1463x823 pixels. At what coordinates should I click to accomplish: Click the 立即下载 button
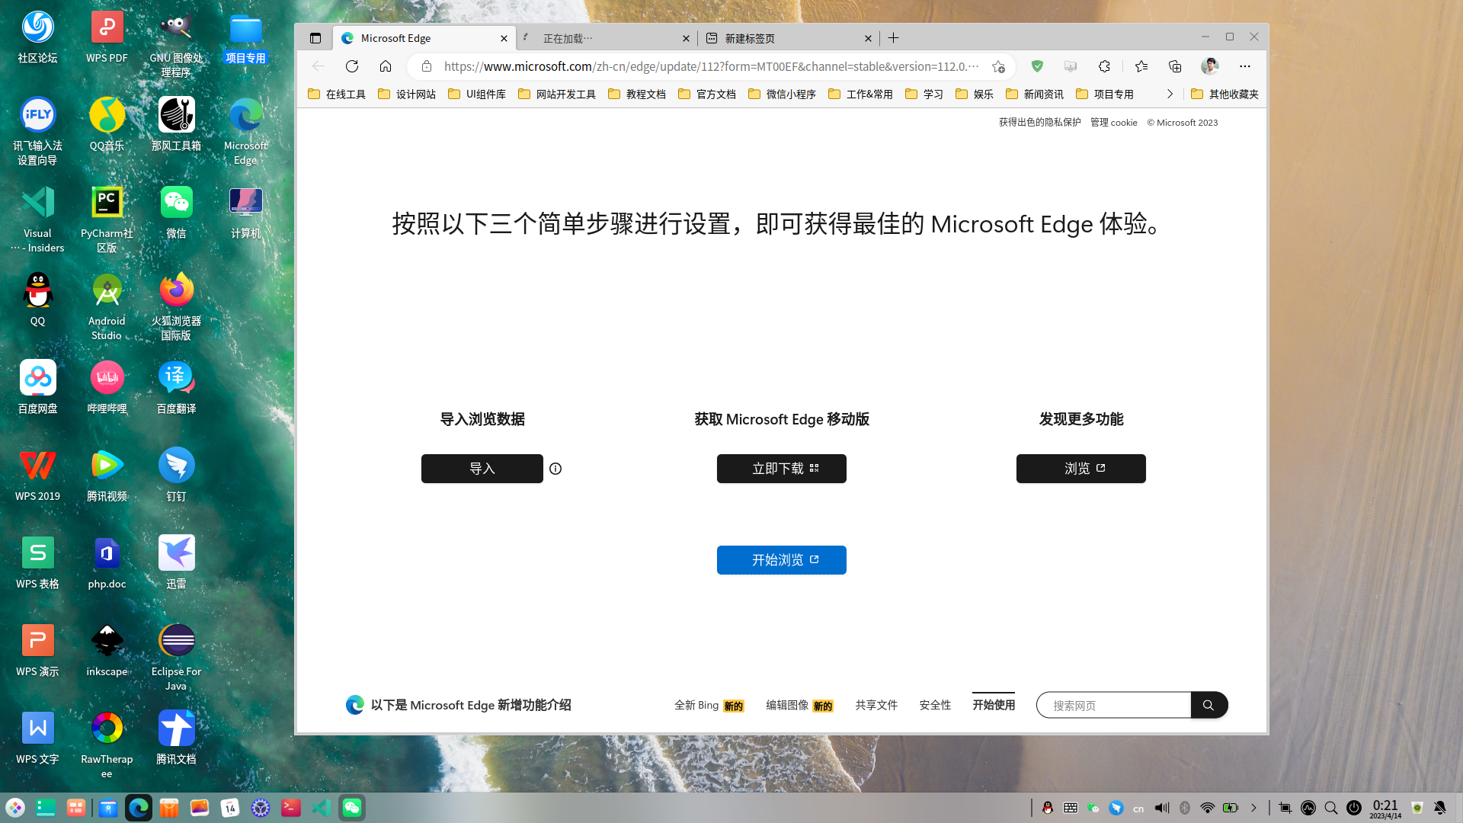[x=781, y=469]
